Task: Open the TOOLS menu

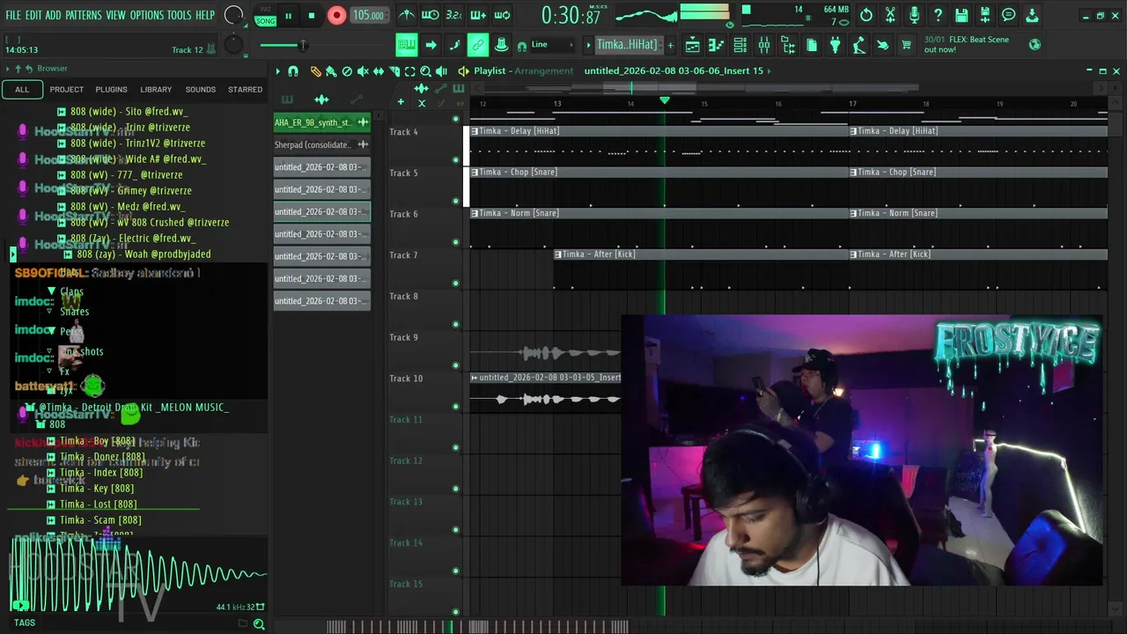Action: click(180, 15)
